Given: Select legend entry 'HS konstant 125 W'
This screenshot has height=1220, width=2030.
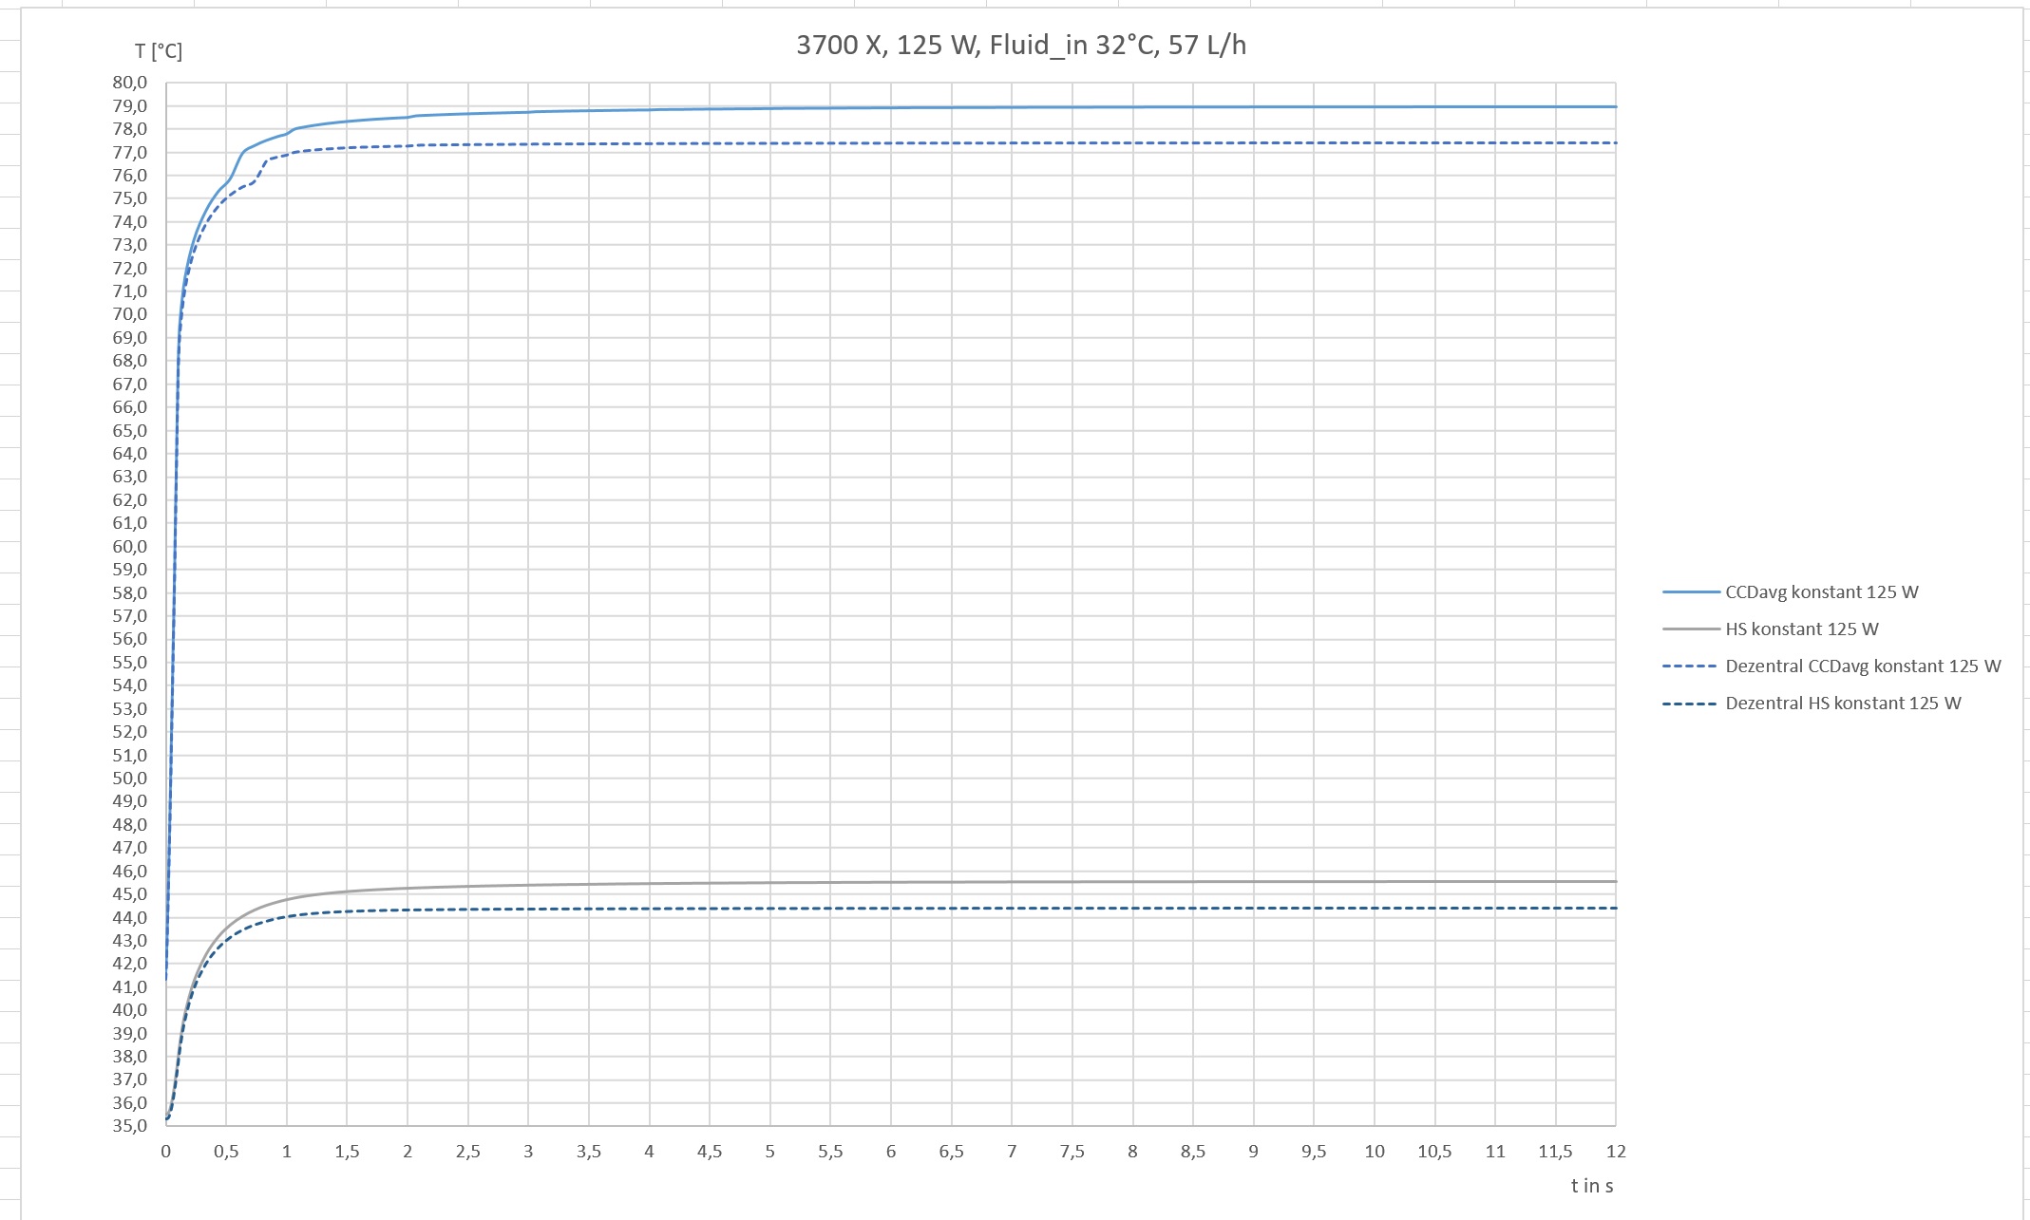Looking at the screenshot, I should [x=1801, y=629].
